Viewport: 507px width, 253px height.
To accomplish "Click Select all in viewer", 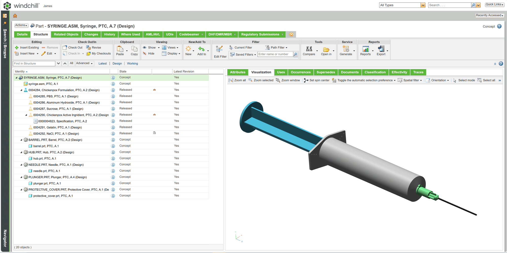I will point(486,80).
